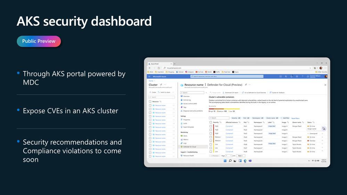Open Microsoft Teams in the taskbar
The height and width of the screenshot is (195, 347).
[x=250, y=161]
